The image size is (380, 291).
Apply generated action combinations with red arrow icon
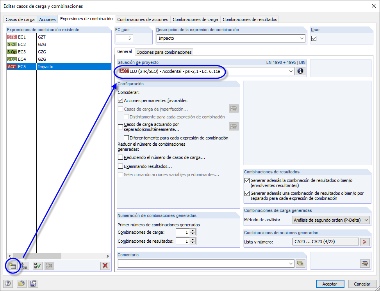tap(365, 242)
